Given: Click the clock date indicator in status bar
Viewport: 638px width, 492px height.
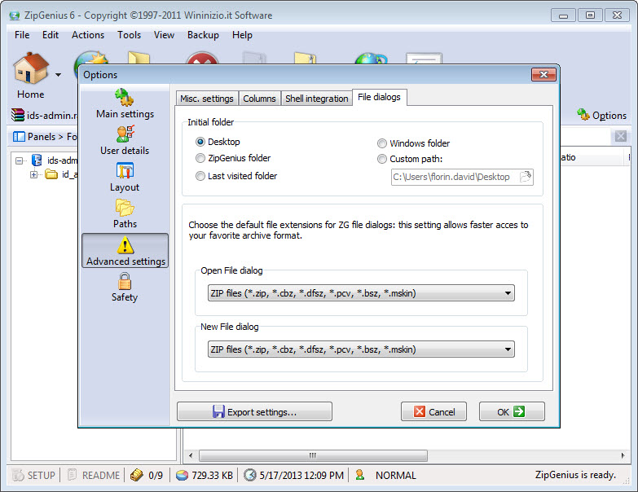Looking at the screenshot, I should tap(250, 475).
